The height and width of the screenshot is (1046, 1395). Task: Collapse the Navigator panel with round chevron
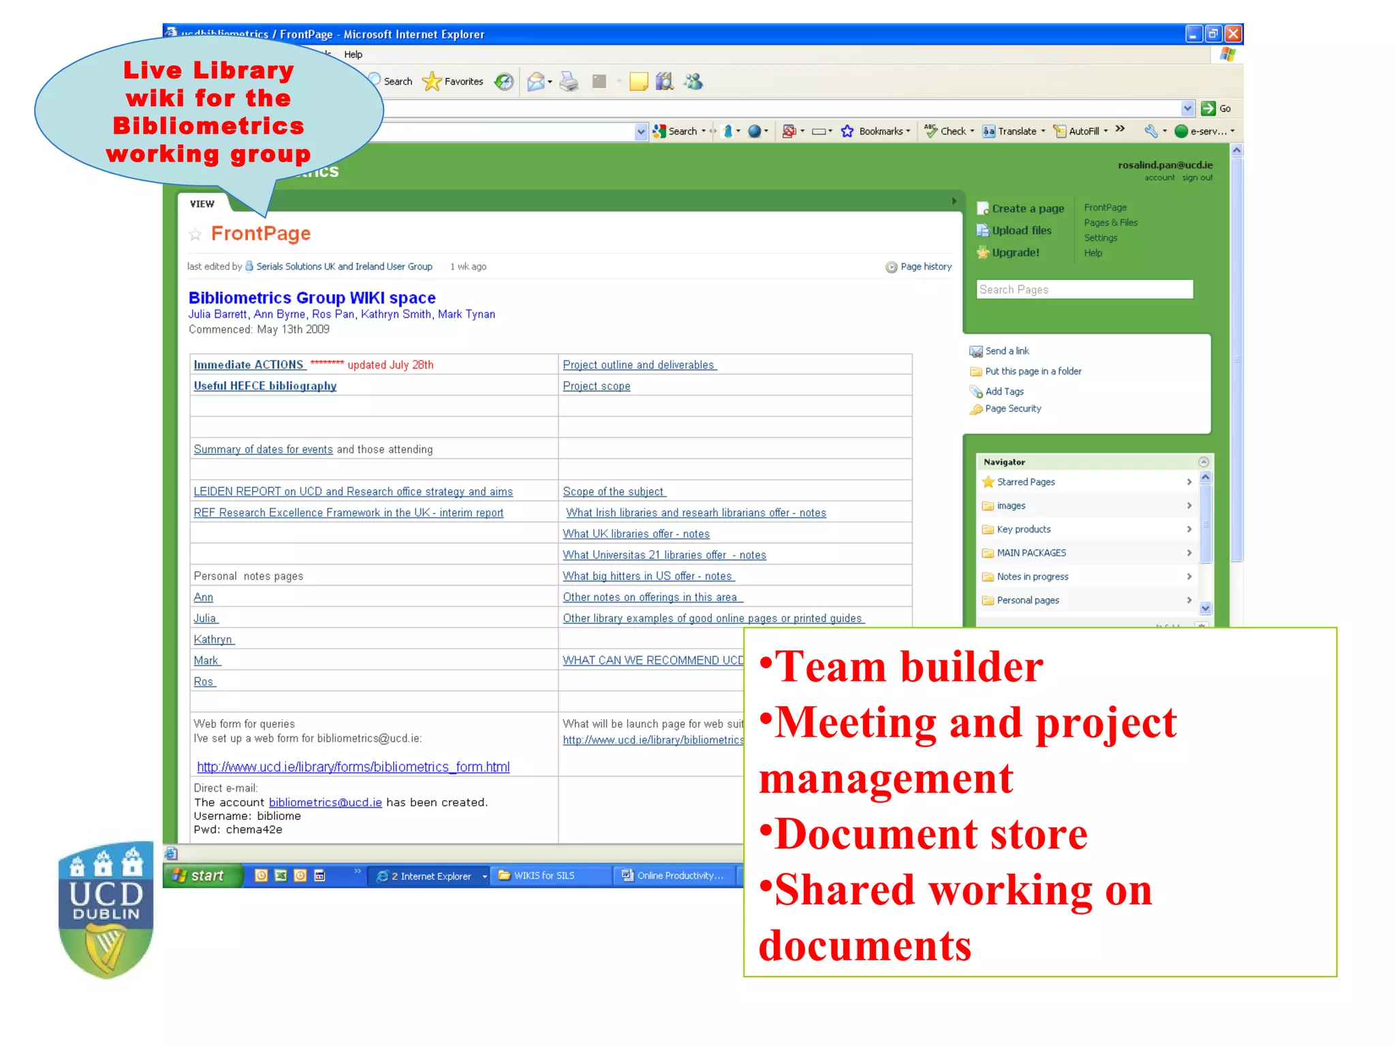[x=1204, y=462]
